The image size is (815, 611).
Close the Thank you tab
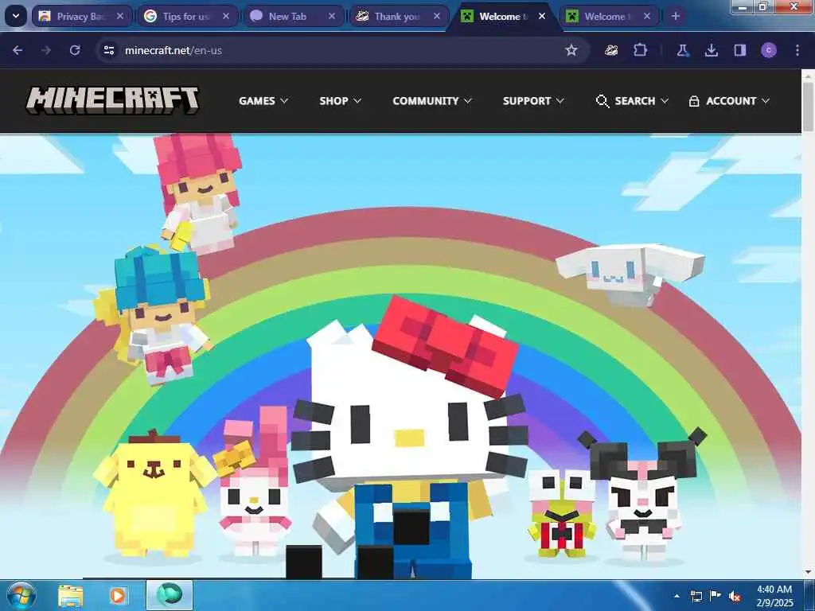[437, 16]
